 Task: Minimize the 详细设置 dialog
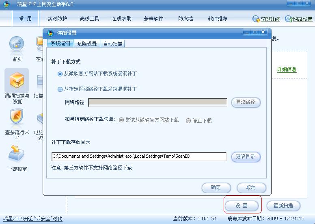click(x=247, y=32)
